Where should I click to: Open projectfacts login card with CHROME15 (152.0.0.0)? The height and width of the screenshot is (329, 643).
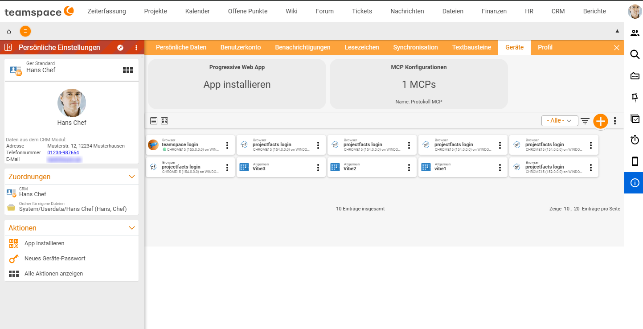tap(554, 167)
